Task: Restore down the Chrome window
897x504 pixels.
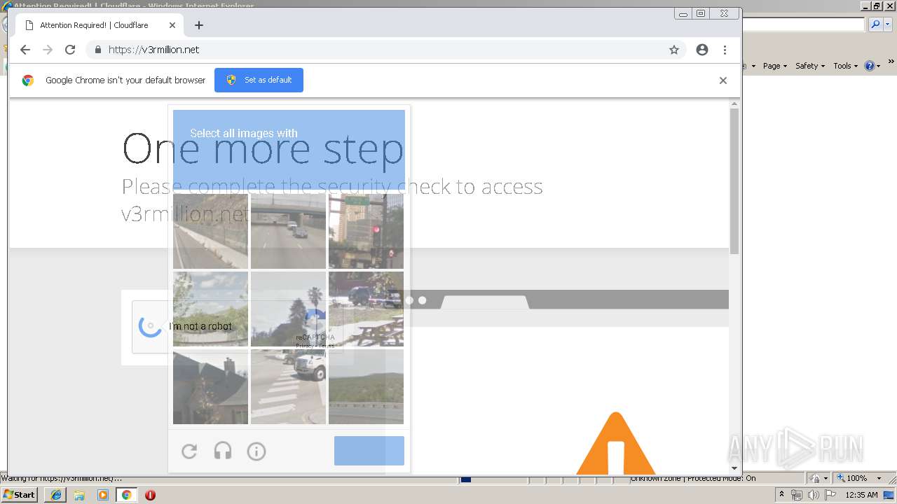Action: coord(700,13)
